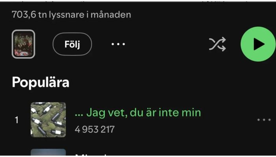Screen dimensions: 276x157
Task: Select the Populära section heading
Action: [x=41, y=82]
